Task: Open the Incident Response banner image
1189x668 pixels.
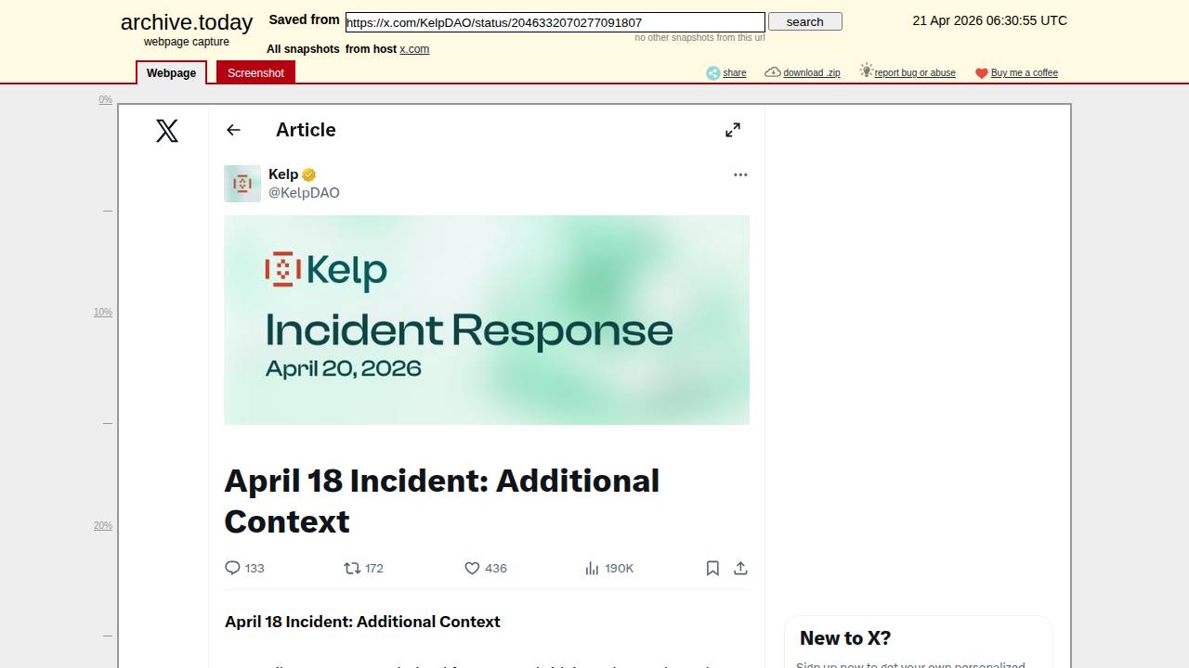Action: click(487, 320)
